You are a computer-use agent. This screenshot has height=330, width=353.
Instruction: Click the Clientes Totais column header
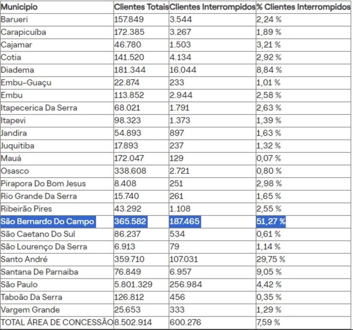[141, 7]
